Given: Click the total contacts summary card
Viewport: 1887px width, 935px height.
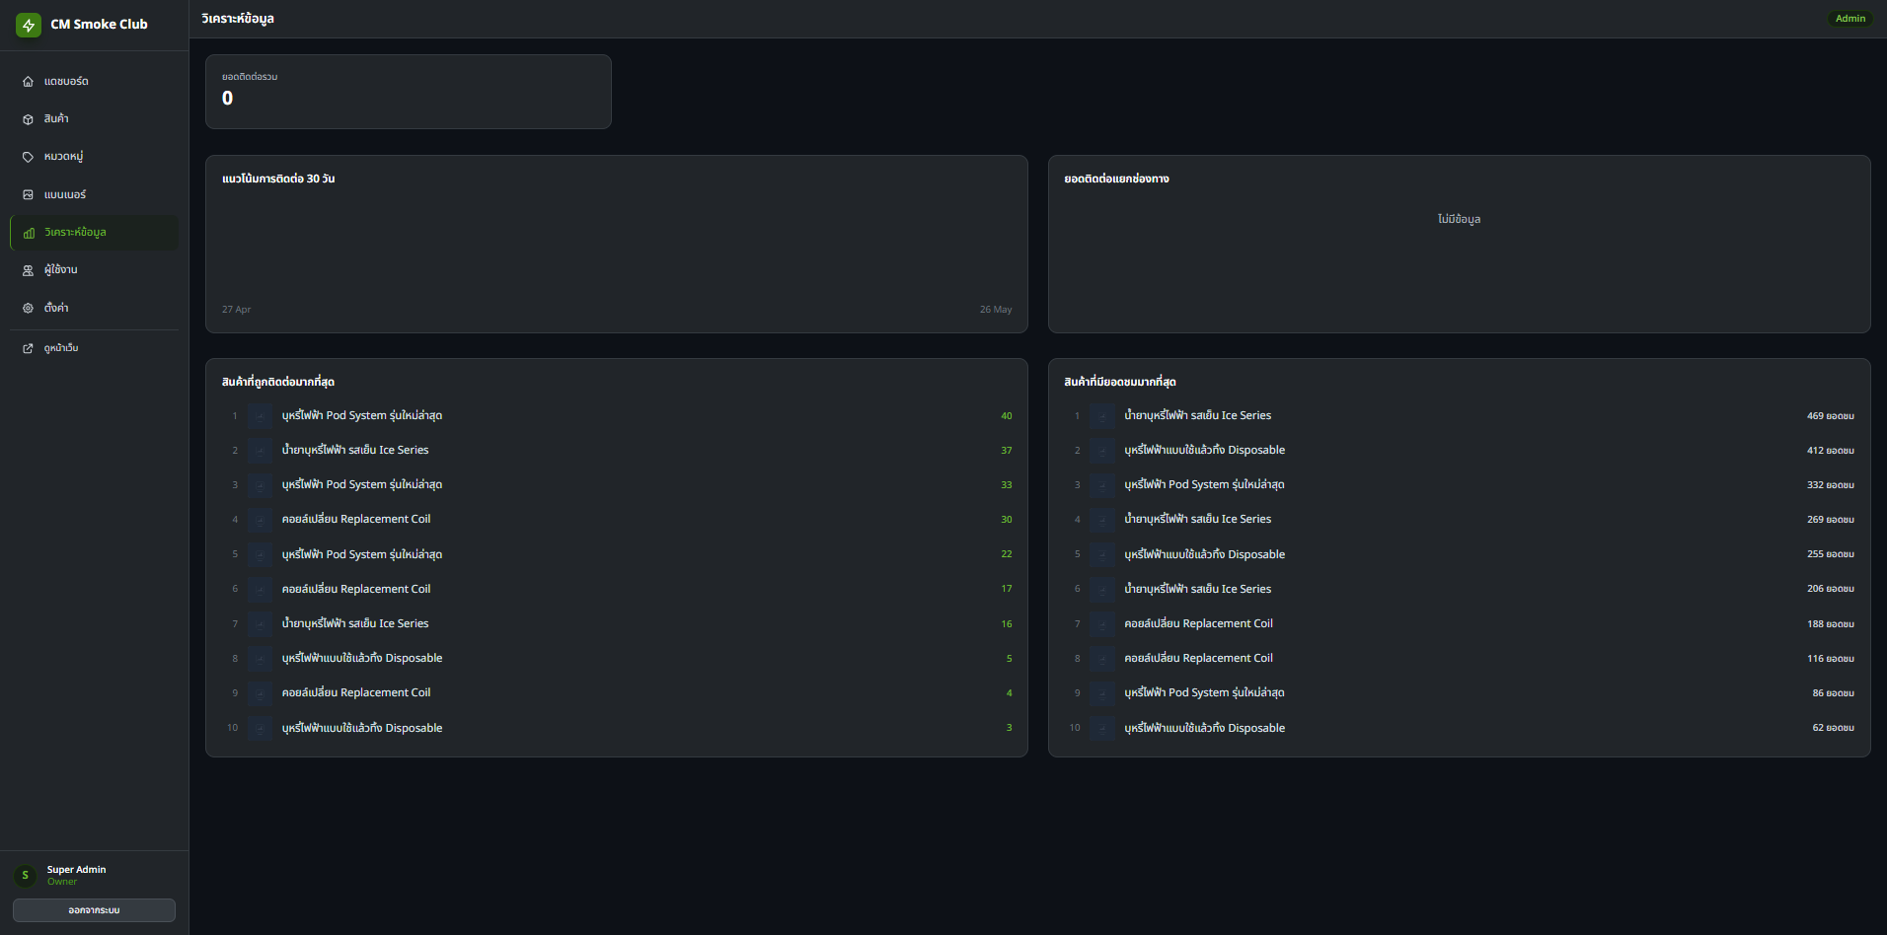Looking at the screenshot, I should [x=409, y=92].
